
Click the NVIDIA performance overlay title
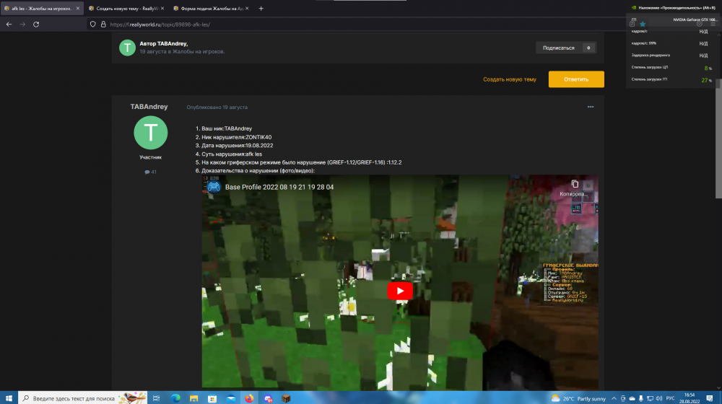pos(677,8)
